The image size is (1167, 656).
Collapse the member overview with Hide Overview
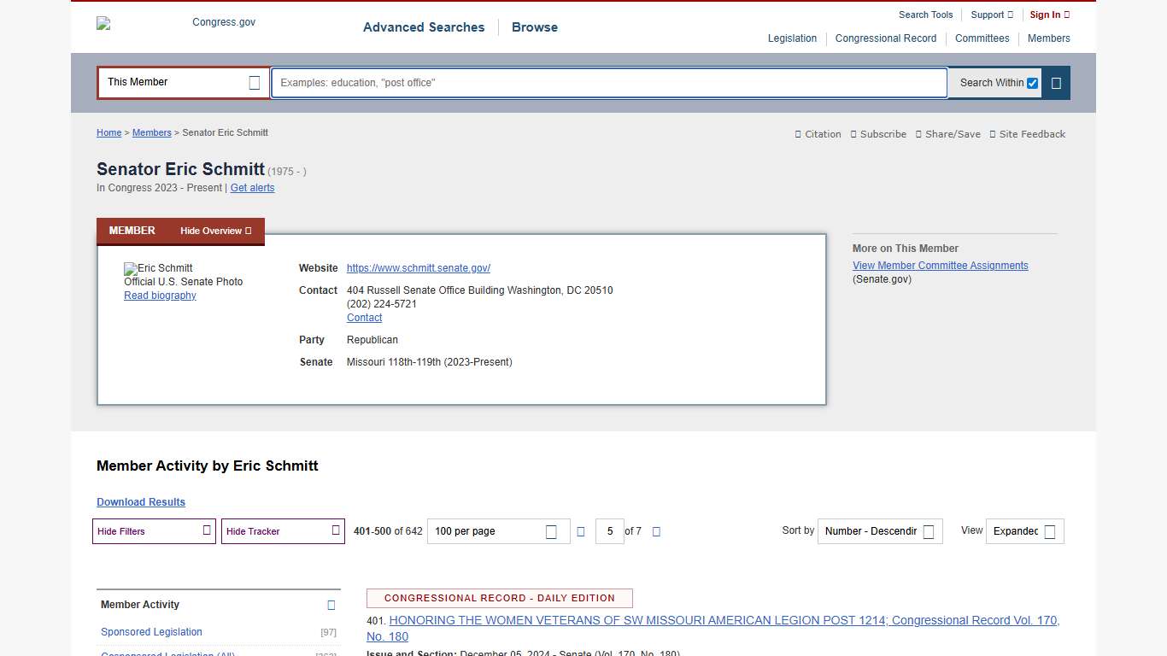[215, 231]
